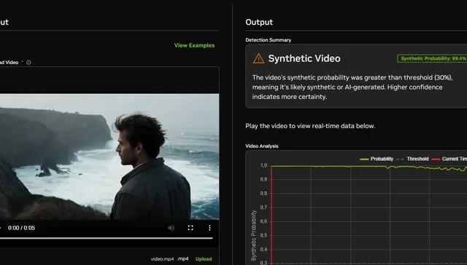
Task: Click the video.mp4 file name label
Action: click(x=162, y=259)
